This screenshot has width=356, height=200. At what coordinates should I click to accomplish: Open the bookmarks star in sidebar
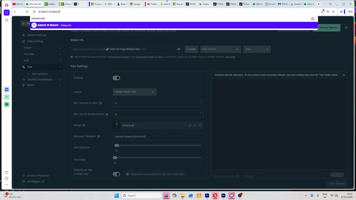pyautogui.click(x=7, y=20)
